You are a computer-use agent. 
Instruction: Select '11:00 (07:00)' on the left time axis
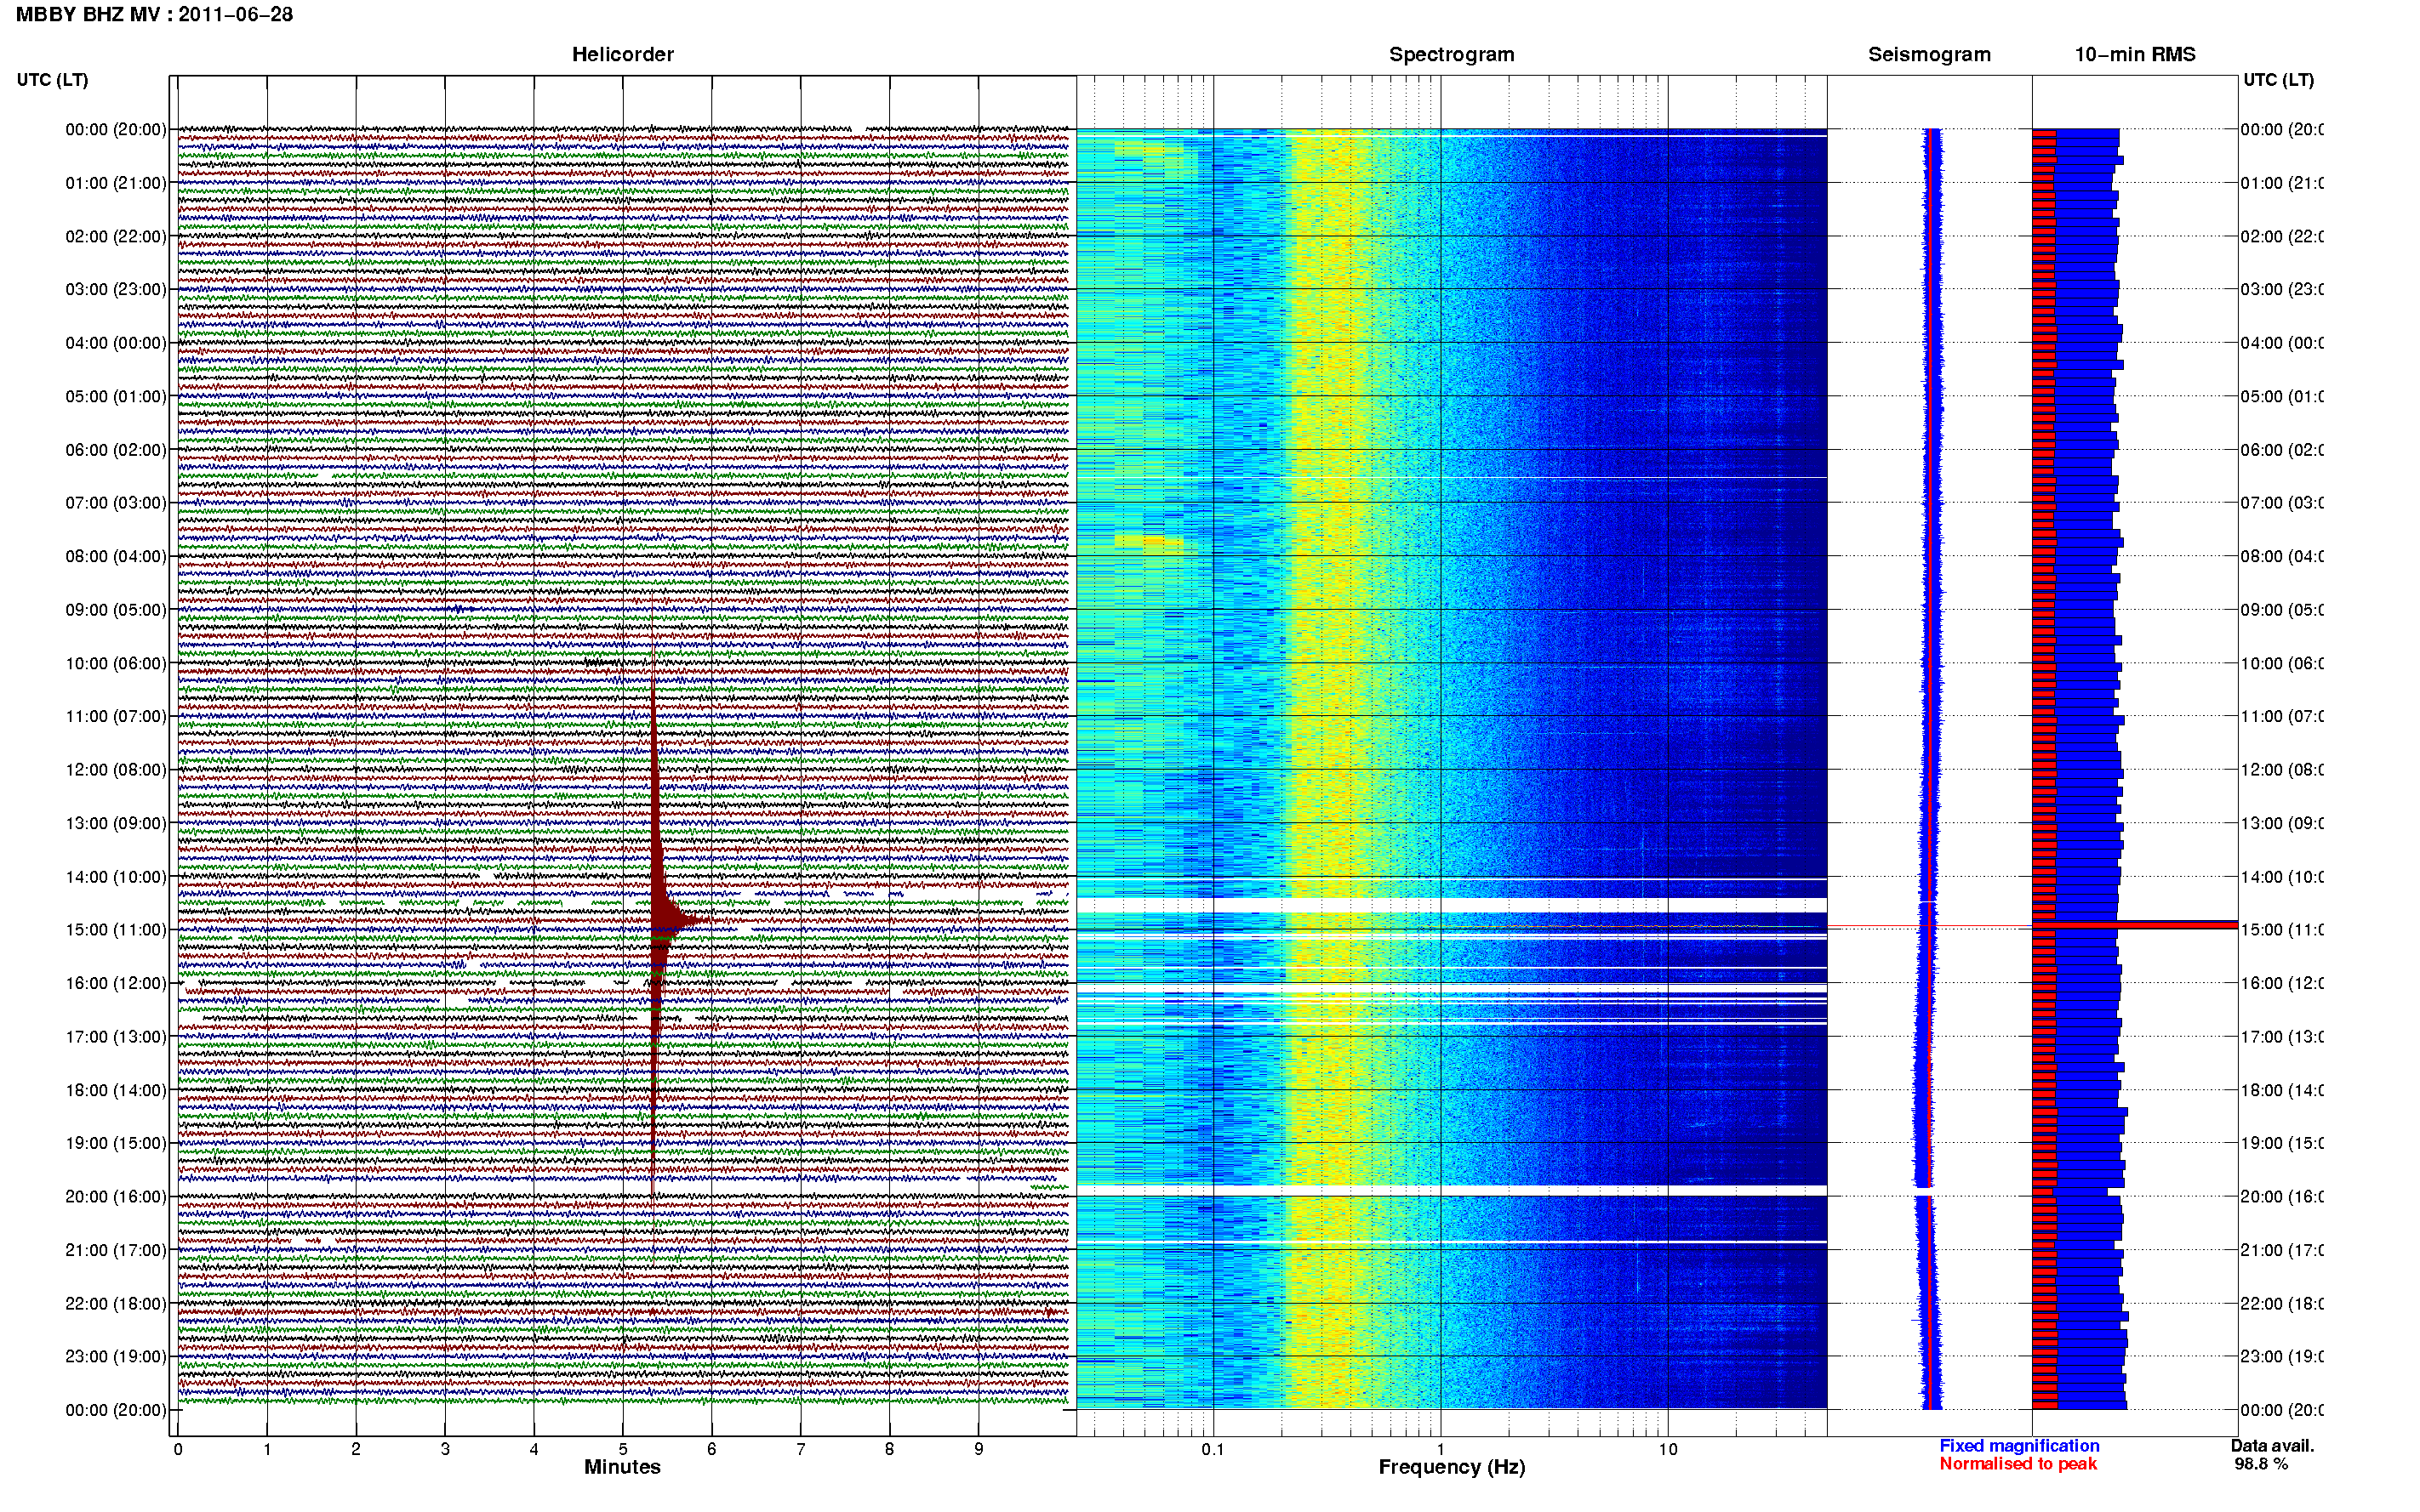coord(116,716)
